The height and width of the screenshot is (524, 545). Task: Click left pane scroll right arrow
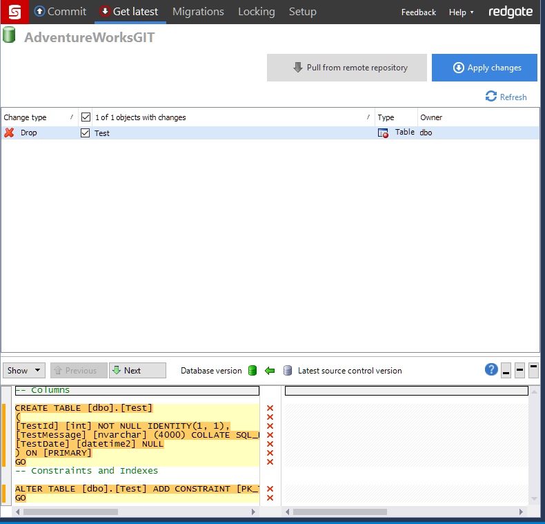253,512
